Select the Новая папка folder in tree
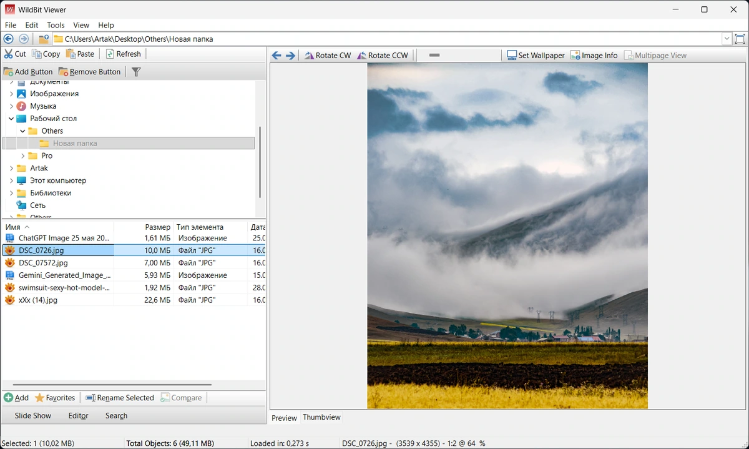Image resolution: width=749 pixels, height=449 pixels. (129, 143)
